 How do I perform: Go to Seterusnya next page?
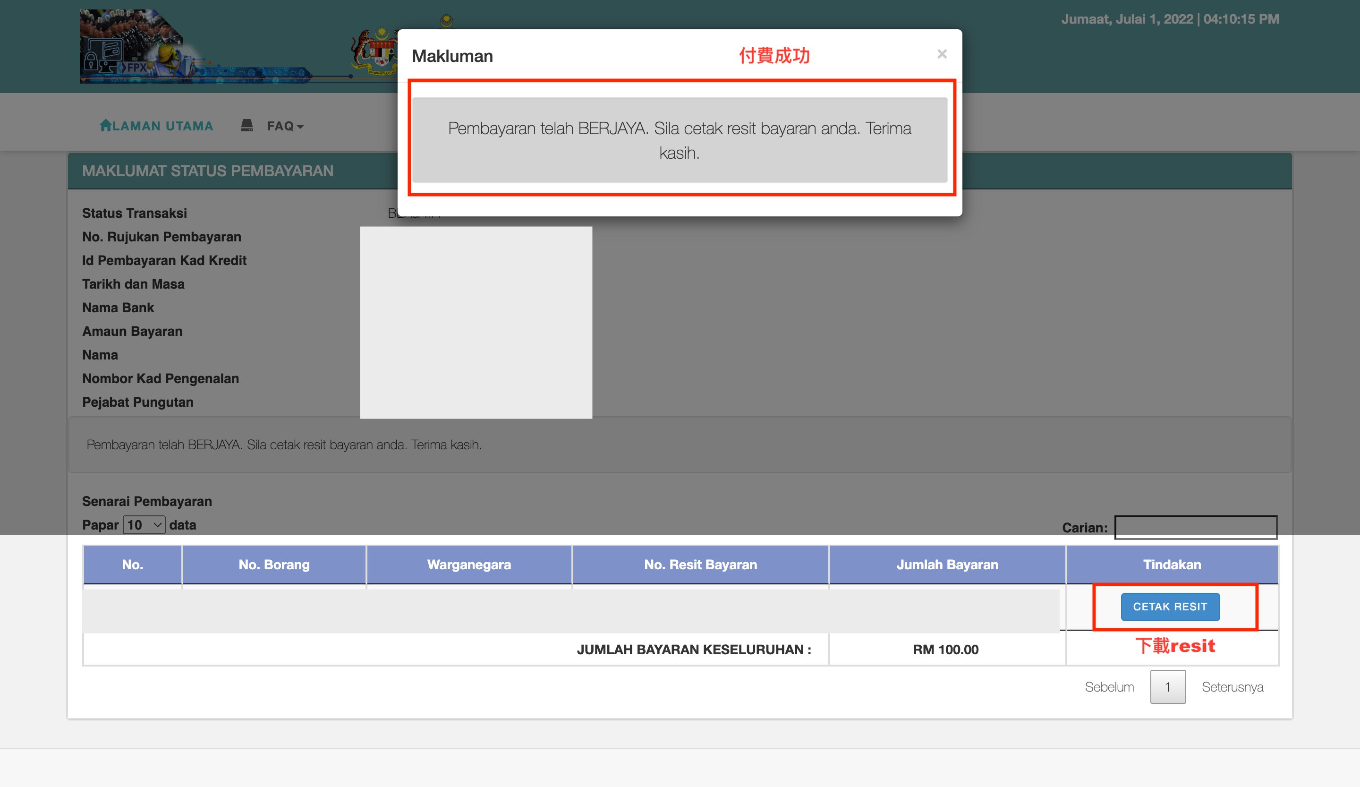pyautogui.click(x=1232, y=686)
